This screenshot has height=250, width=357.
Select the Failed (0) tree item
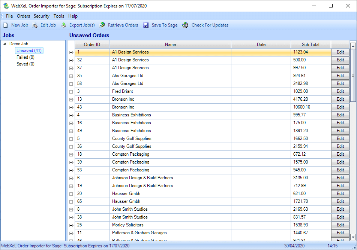pos(25,57)
